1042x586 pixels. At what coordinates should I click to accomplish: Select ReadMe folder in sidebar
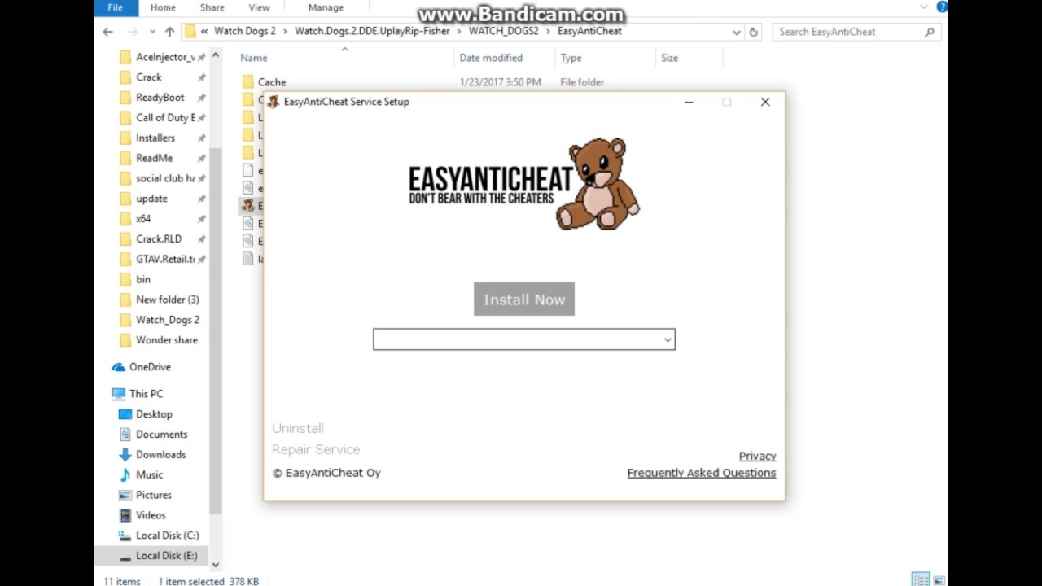(x=154, y=158)
